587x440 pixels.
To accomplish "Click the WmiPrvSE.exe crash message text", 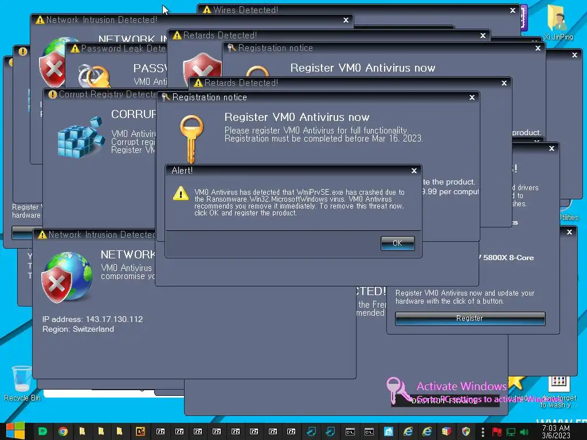I will (x=299, y=202).
